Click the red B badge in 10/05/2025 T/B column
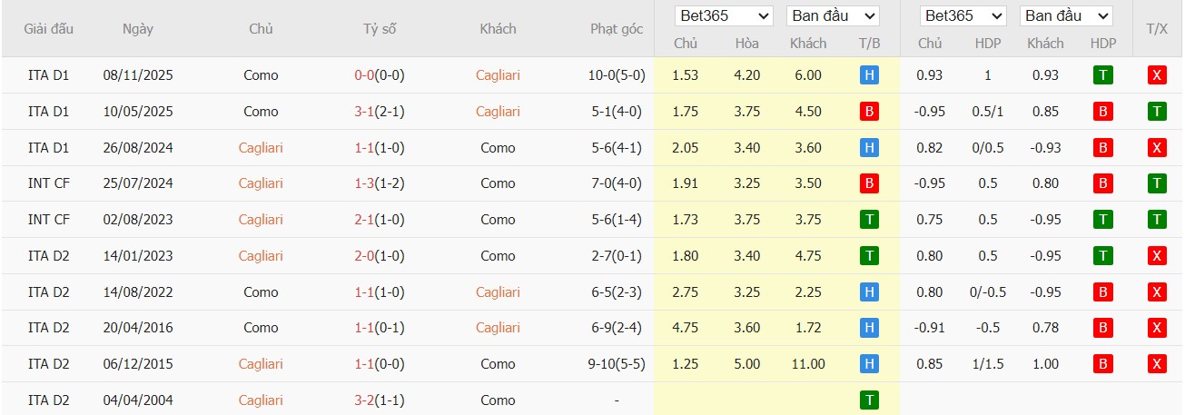 [869, 112]
